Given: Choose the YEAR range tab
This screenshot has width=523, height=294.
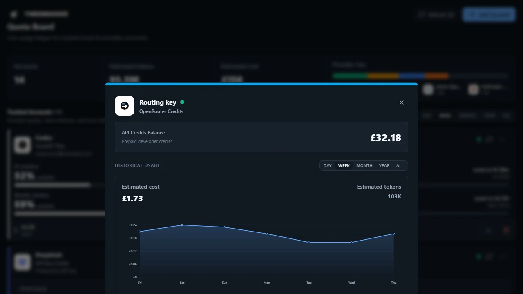Looking at the screenshot, I should [x=384, y=165].
